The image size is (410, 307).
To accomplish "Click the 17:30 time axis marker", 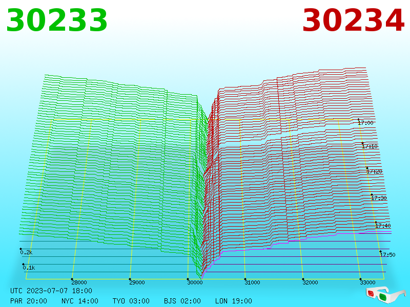I will coord(379,198).
